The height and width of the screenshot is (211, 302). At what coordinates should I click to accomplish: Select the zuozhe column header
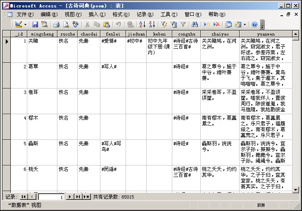67,34
